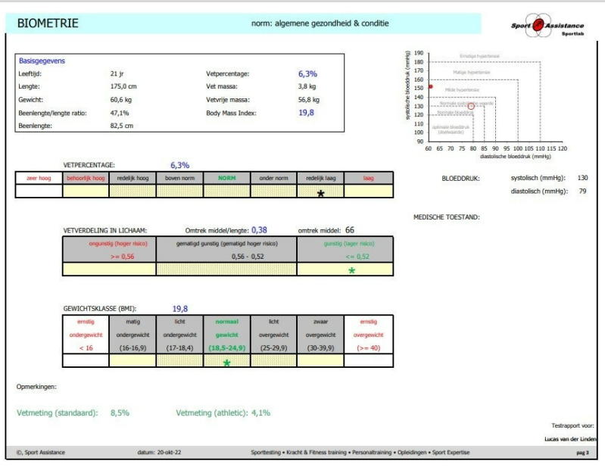
Task: Select the Vetvrije massa value '56,8 kg'
Action: (309, 99)
